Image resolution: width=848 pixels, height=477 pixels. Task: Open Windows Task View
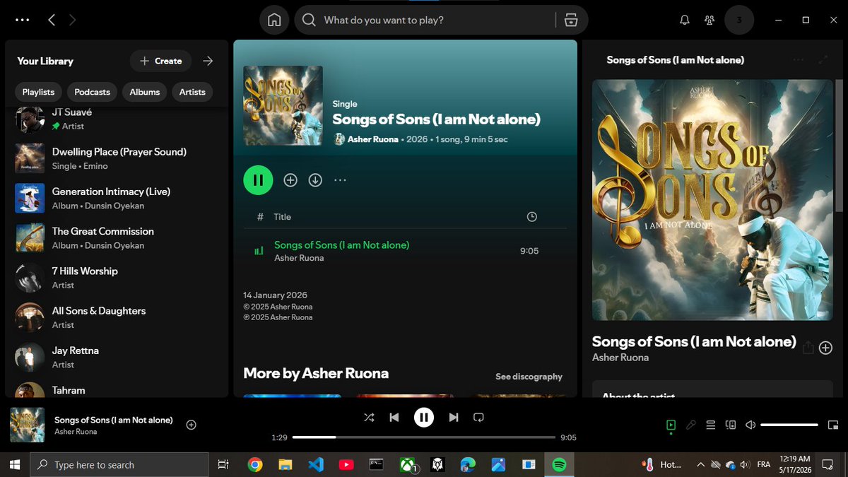[x=223, y=465]
